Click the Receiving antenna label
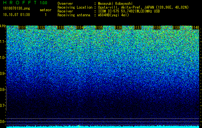Screen dimensions: 202x128 [x=74, y=15]
